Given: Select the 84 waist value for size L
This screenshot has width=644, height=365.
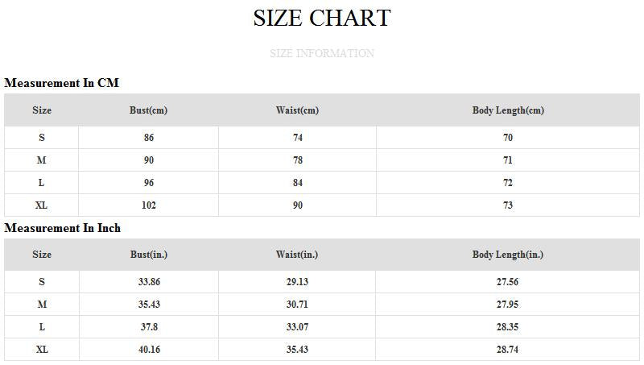Looking at the screenshot, I should 297,183.
